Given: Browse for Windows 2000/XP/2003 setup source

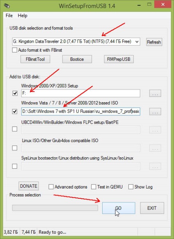Looking at the screenshot, I should (x=155, y=93).
